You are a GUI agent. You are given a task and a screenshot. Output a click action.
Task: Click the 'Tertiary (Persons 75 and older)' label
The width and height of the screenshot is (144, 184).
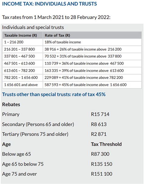[35, 134]
